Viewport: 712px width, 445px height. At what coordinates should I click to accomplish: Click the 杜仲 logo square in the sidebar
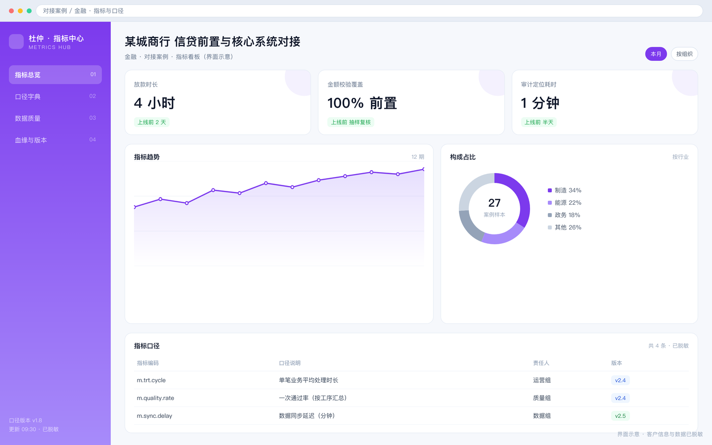16,42
